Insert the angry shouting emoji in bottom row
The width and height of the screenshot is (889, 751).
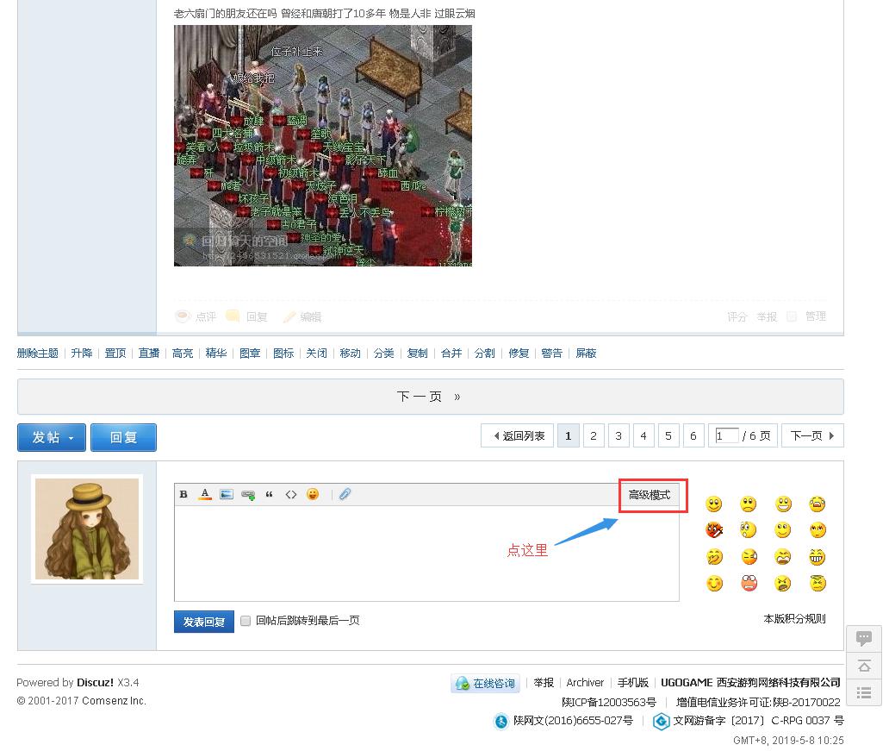tap(783, 583)
